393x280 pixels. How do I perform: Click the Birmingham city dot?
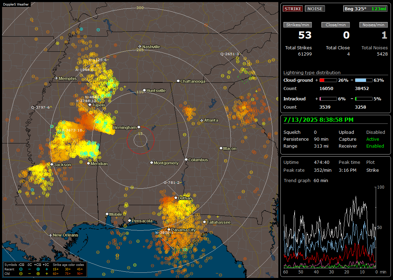tap(139, 127)
